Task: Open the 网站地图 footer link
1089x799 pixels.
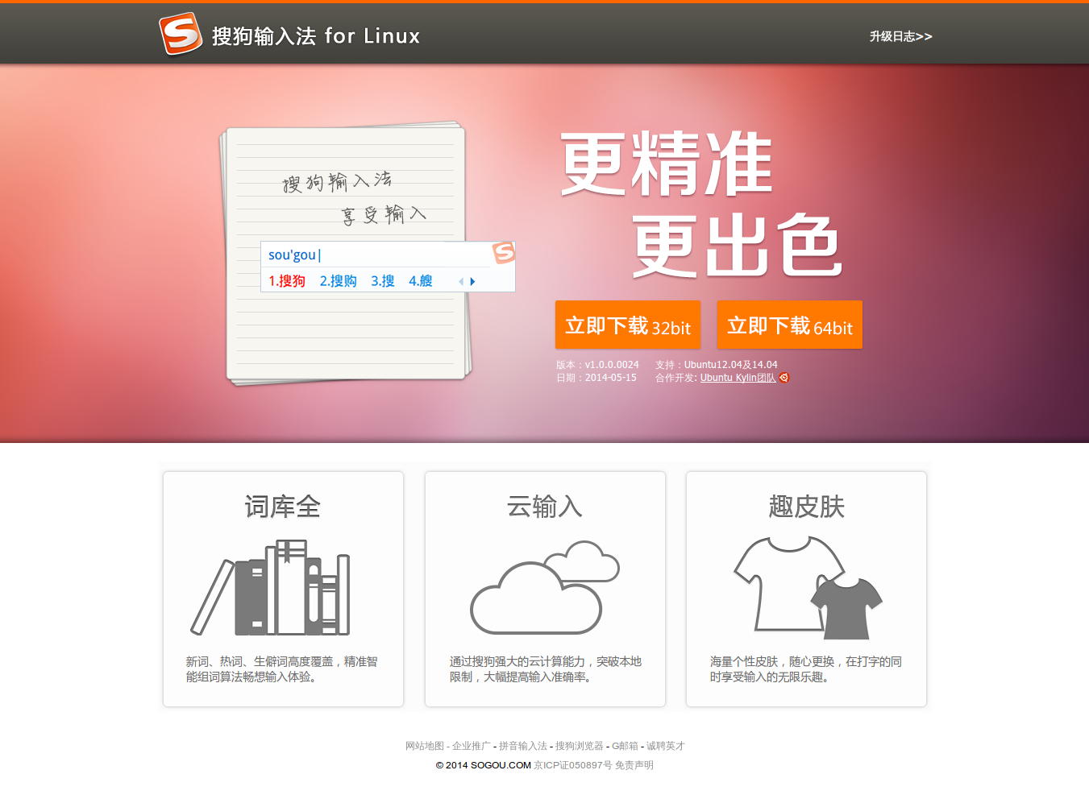Action: [x=425, y=746]
